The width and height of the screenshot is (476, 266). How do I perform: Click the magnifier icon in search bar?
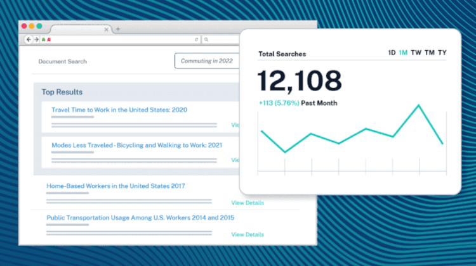coord(206,39)
